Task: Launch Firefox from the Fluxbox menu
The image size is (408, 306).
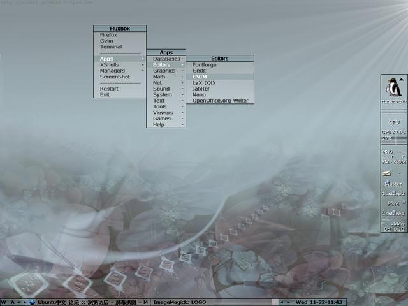Action: (x=120, y=35)
